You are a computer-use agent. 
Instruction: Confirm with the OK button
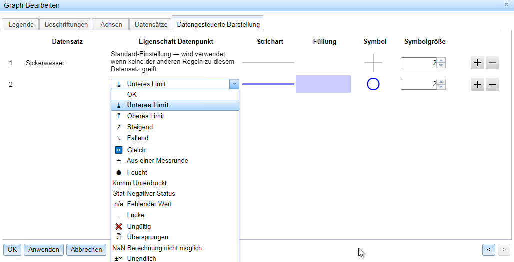(x=12, y=249)
